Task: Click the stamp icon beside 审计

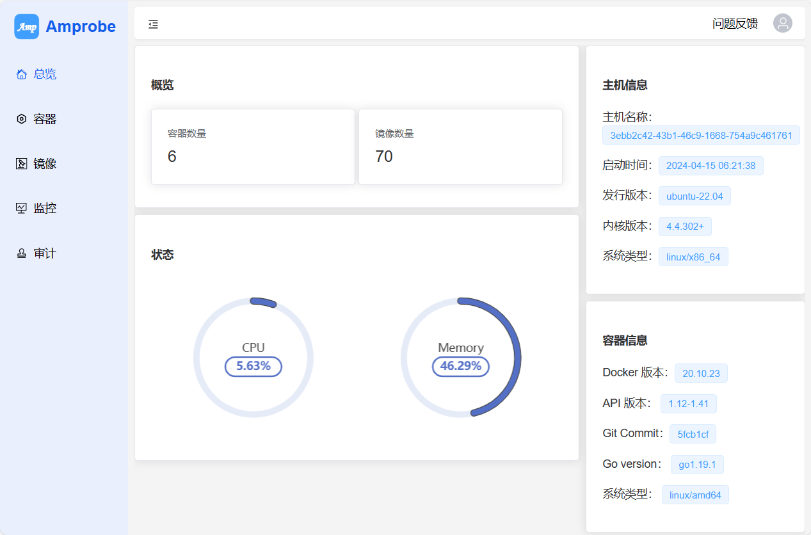Action: (22, 253)
